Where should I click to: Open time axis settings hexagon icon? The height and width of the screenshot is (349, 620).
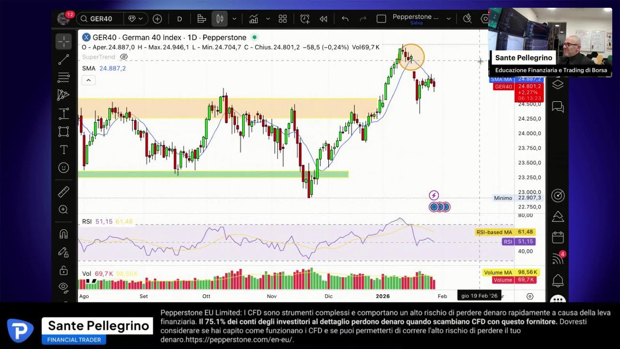coord(530,296)
